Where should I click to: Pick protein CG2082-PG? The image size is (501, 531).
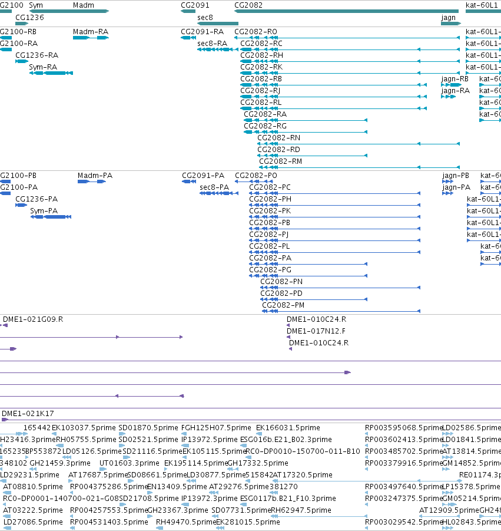(x=270, y=270)
